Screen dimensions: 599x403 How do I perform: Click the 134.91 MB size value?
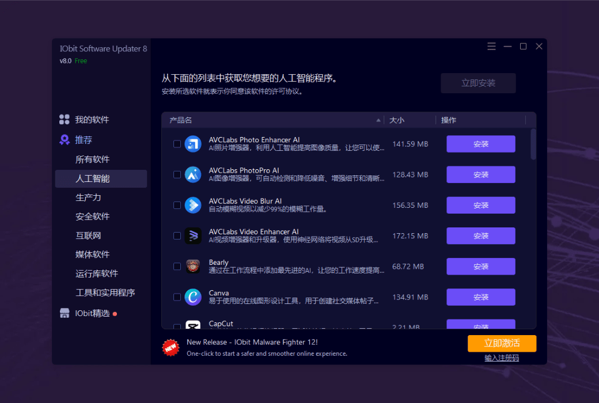(410, 297)
